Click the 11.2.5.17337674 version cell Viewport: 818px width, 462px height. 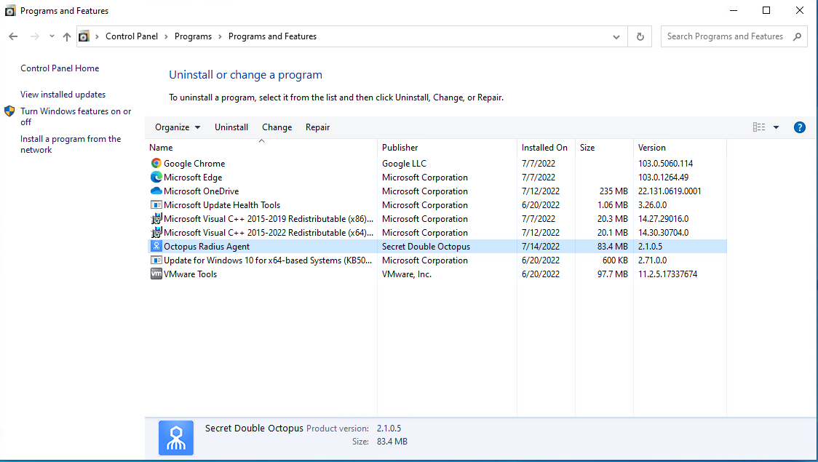click(667, 274)
